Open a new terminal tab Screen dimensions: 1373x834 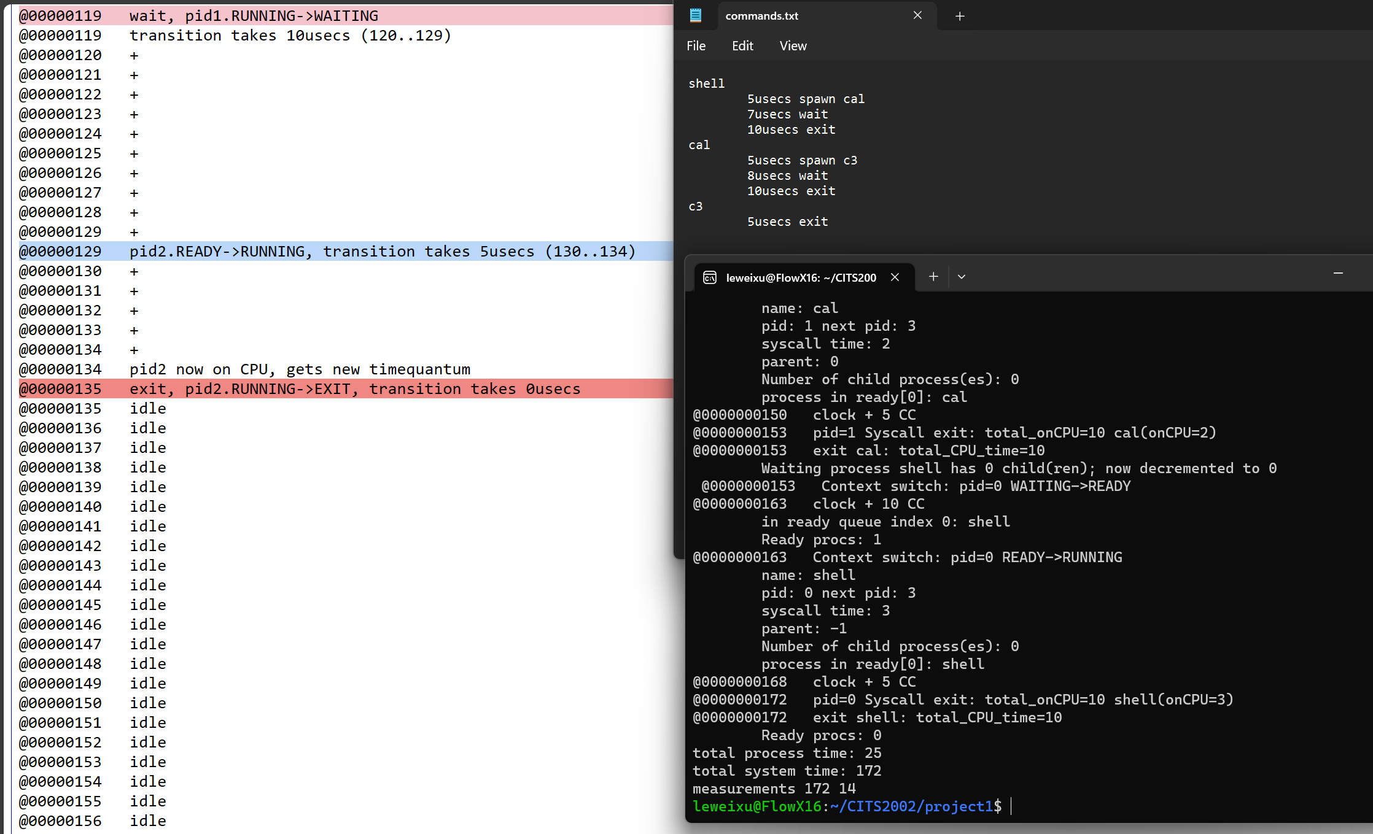[x=933, y=277]
